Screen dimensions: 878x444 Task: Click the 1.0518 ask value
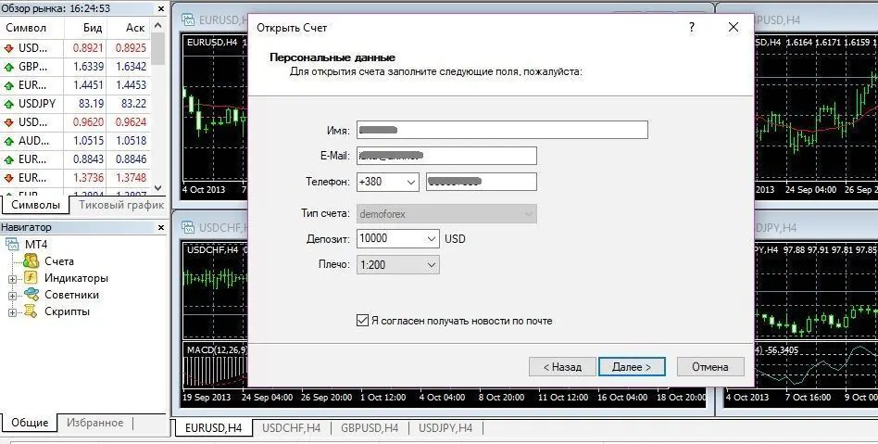click(131, 141)
